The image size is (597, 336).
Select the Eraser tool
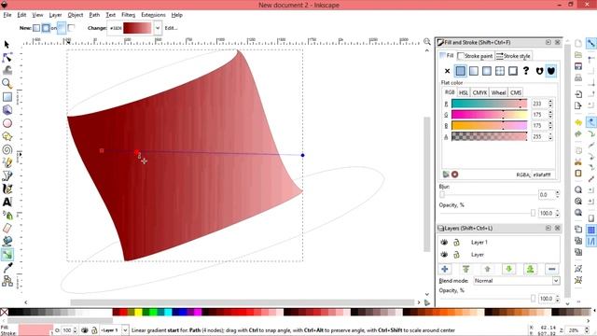point(7,228)
